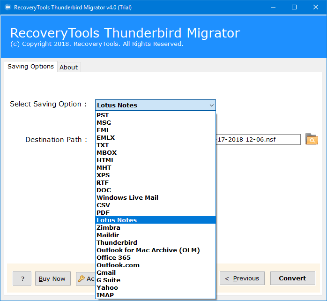Choose Maildir as saving option
The height and width of the screenshot is (301, 327).
click(156, 235)
